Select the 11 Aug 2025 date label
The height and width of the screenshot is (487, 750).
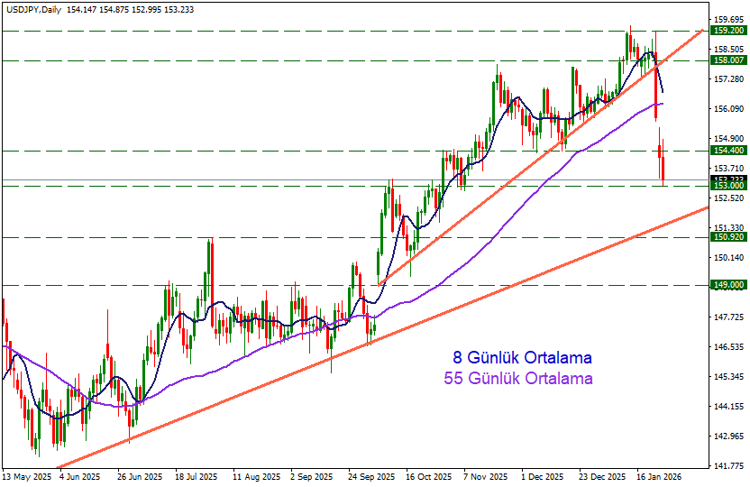tap(253, 476)
